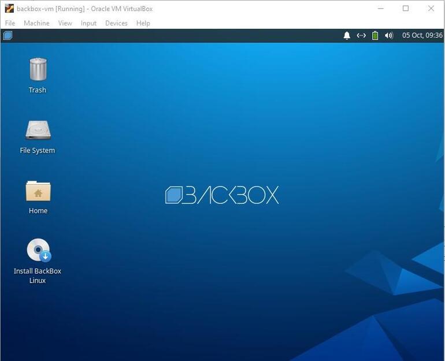Image resolution: width=445 pixels, height=361 pixels.
Task: Select the Home folder icon
Action: point(38,191)
